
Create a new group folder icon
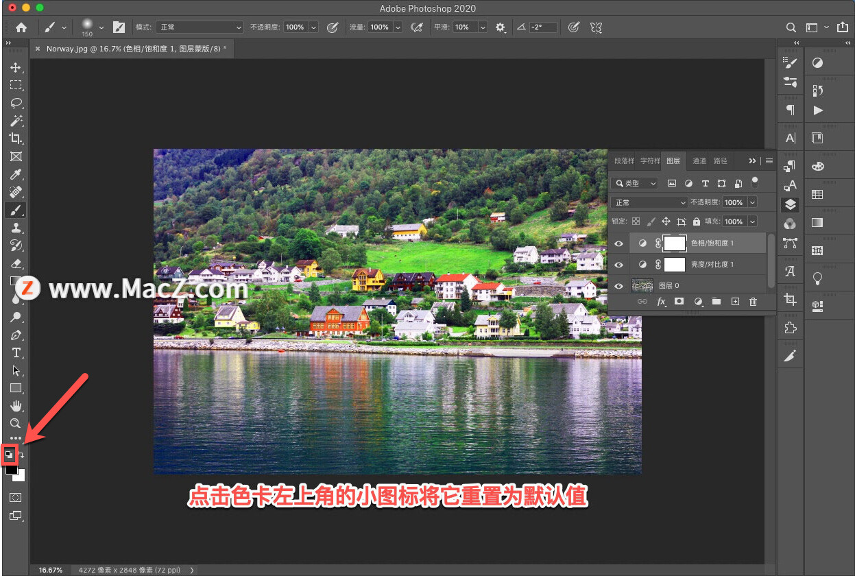(716, 302)
